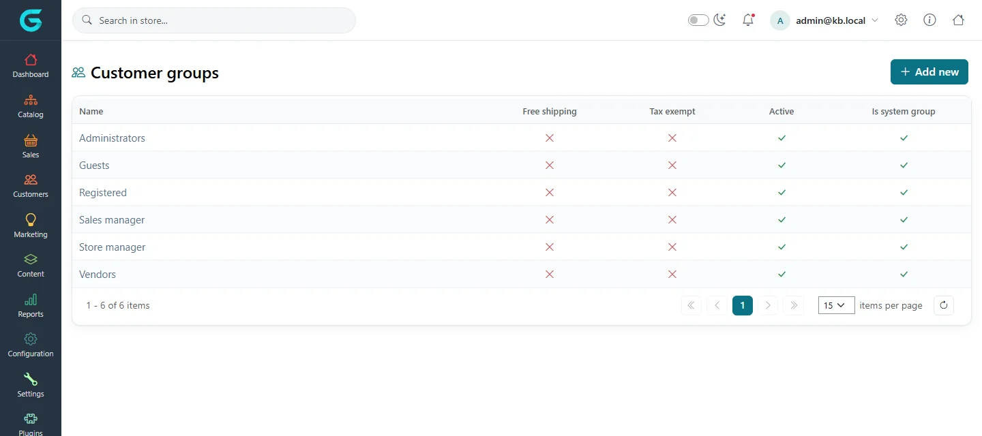
Task: Click the Active column header
Action: [x=782, y=111]
